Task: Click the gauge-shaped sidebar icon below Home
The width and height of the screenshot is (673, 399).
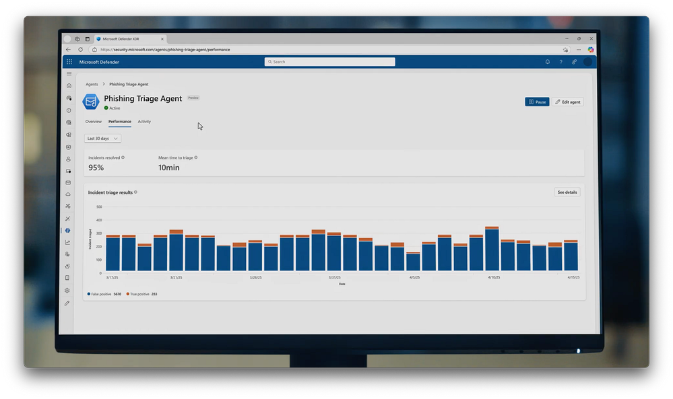Action: pyautogui.click(x=69, y=98)
